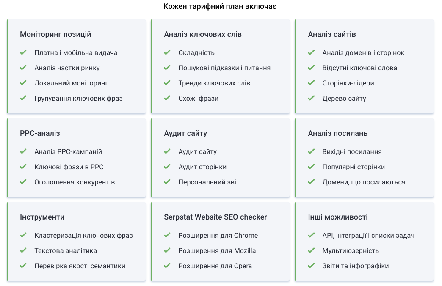Click the Домени, що посилаються item
Viewport: 442px width, 286px height.
[364, 182]
